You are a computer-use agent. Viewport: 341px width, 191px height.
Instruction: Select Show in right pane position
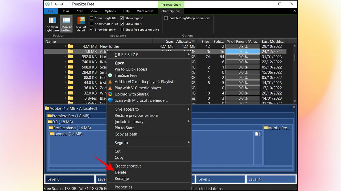click(52, 24)
